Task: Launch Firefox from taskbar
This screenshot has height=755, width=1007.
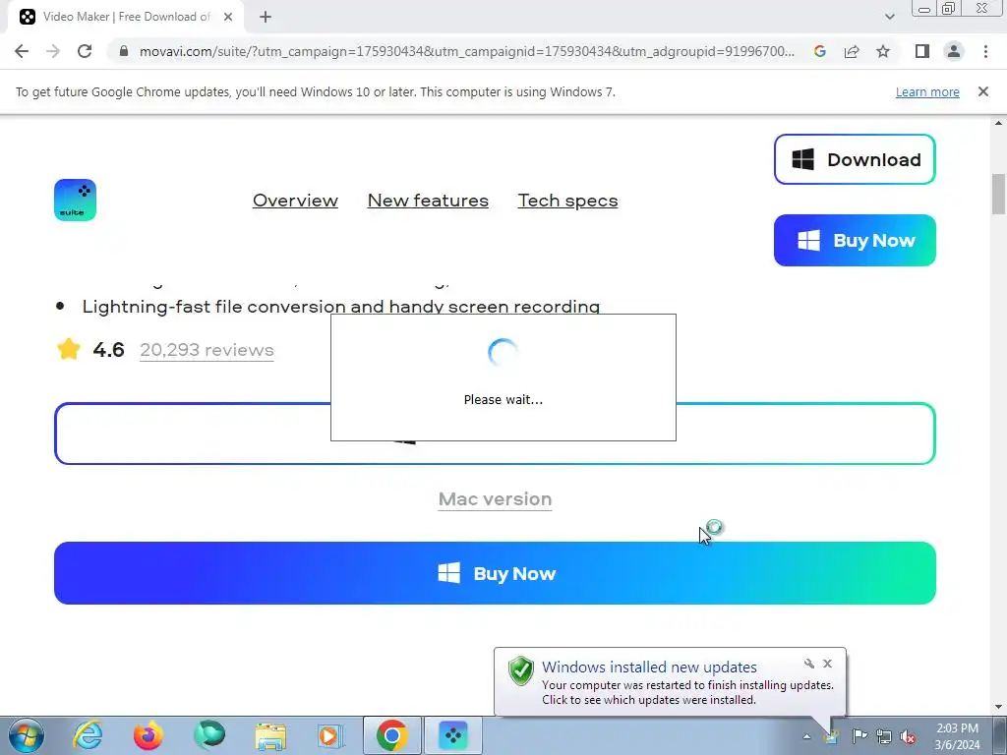Action: (x=148, y=735)
